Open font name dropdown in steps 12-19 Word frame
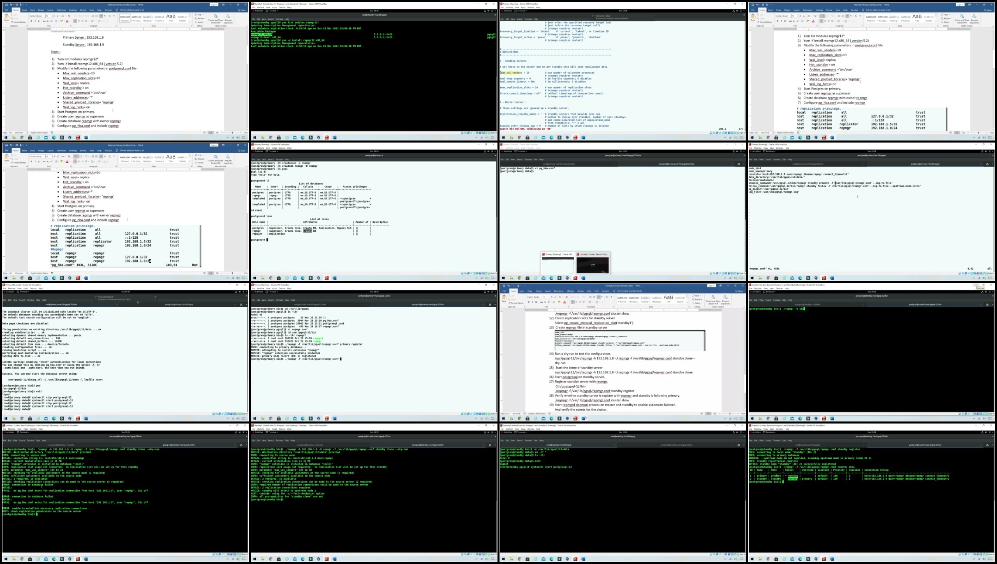This screenshot has height=564, width=997. [541, 297]
